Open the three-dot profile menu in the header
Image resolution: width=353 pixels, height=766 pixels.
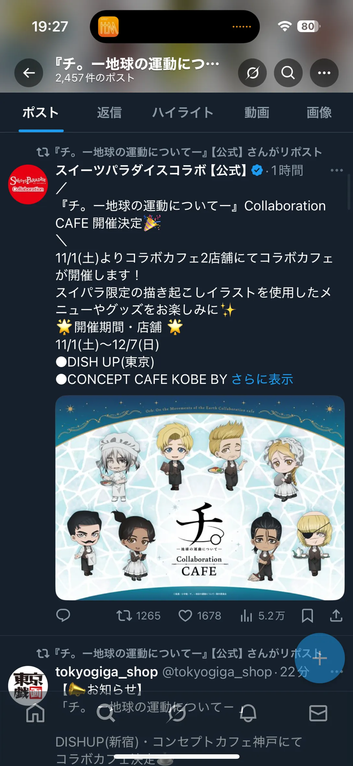tap(324, 73)
